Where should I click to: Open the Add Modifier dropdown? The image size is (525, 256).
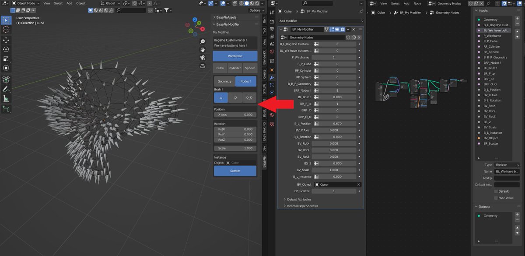click(x=321, y=21)
